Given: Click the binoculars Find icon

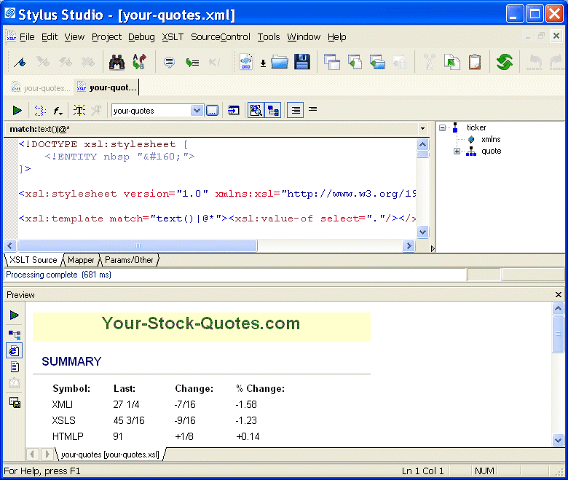Looking at the screenshot, I should tap(117, 62).
